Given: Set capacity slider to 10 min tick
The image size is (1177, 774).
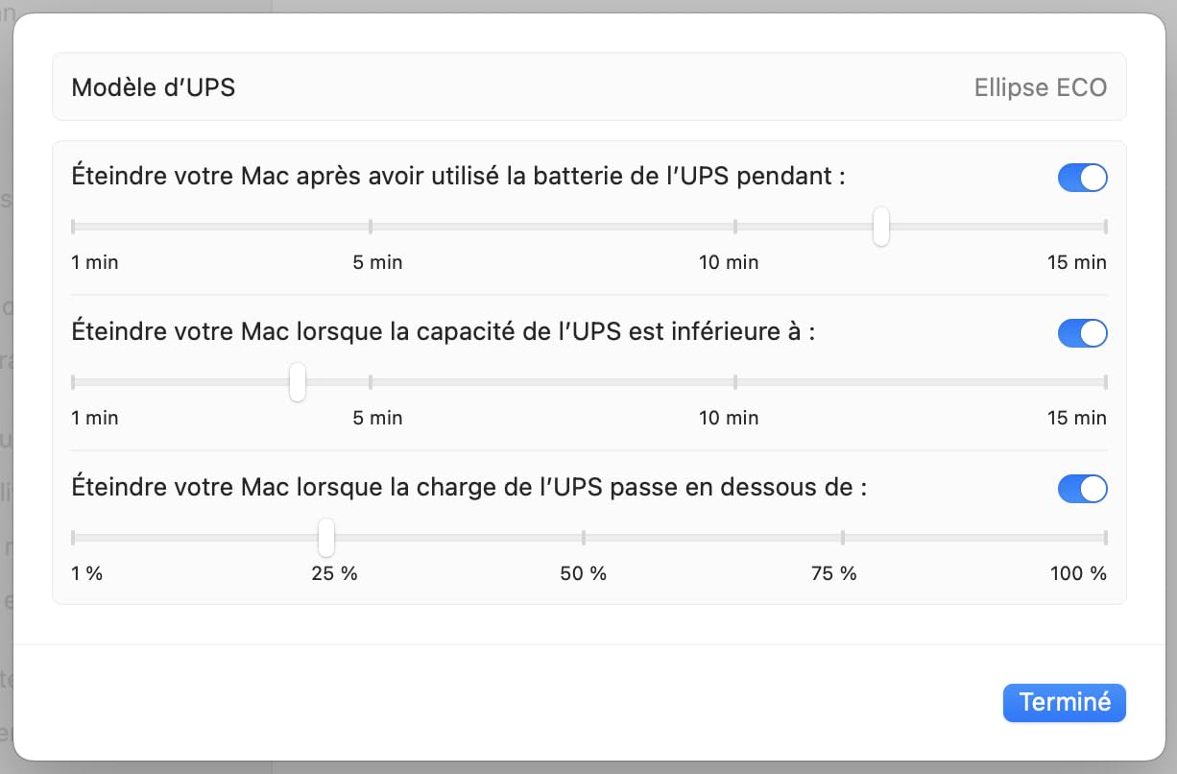Looking at the screenshot, I should click(735, 382).
